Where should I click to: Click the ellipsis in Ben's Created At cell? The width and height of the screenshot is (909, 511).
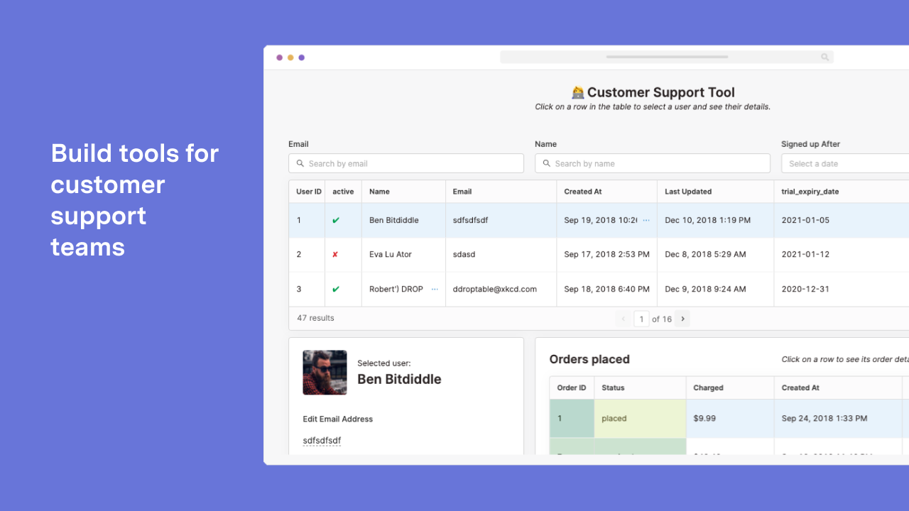[x=646, y=221]
